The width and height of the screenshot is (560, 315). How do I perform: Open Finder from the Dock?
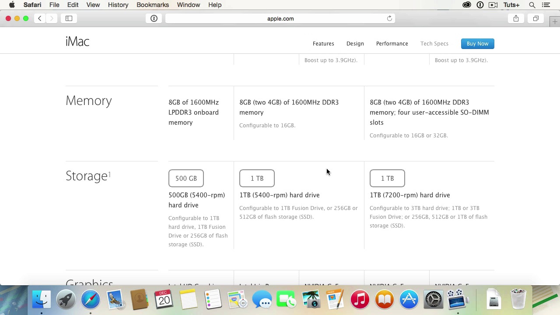tap(42, 300)
